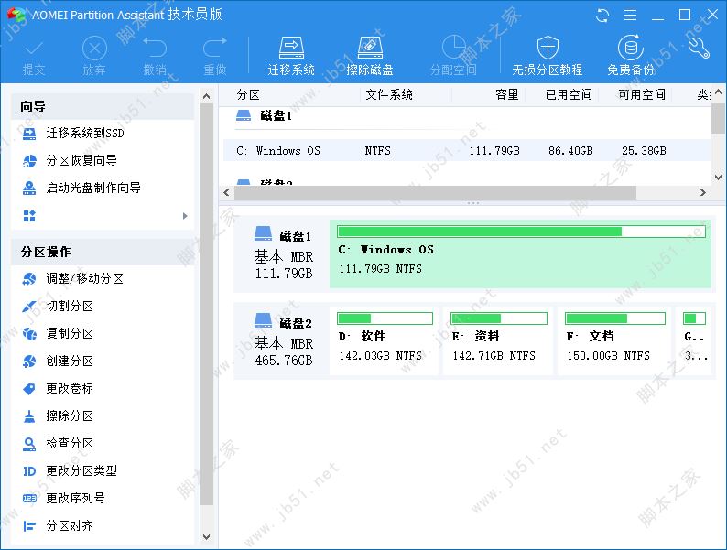Click the 更改卷标 tag icon
The image size is (727, 550).
[x=29, y=388]
